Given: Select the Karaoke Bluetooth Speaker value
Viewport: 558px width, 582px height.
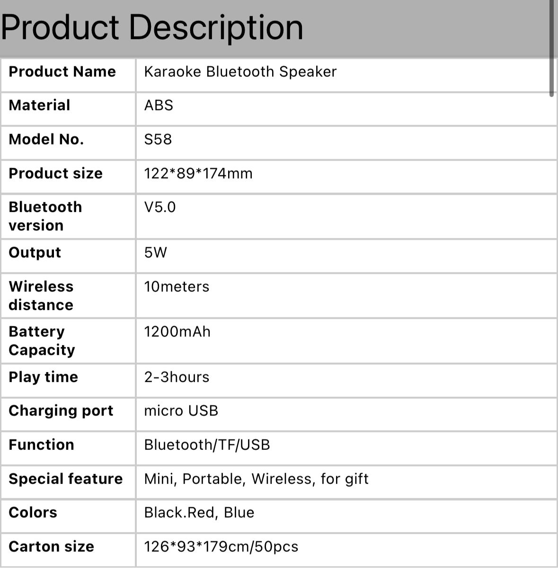Looking at the screenshot, I should 240,72.
